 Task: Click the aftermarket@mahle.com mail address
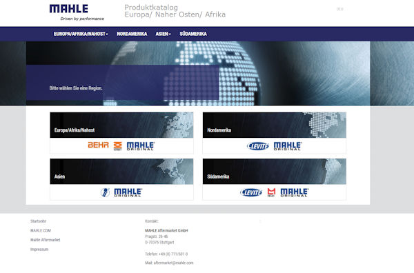(x=173, y=263)
